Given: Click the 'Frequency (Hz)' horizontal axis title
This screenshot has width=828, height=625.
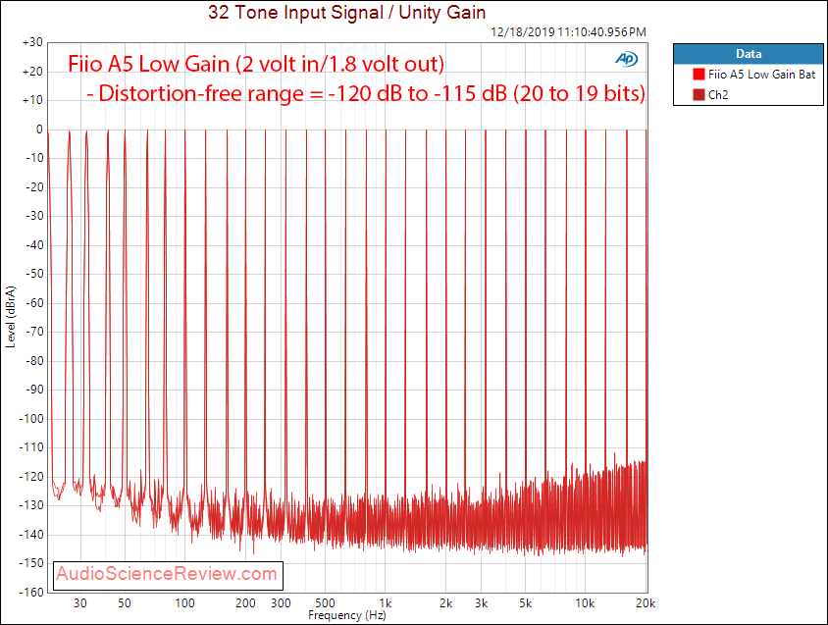Looking at the screenshot, I should [347, 615].
